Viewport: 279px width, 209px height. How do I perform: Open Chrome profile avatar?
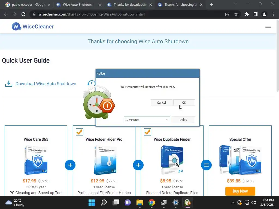point(264,14)
